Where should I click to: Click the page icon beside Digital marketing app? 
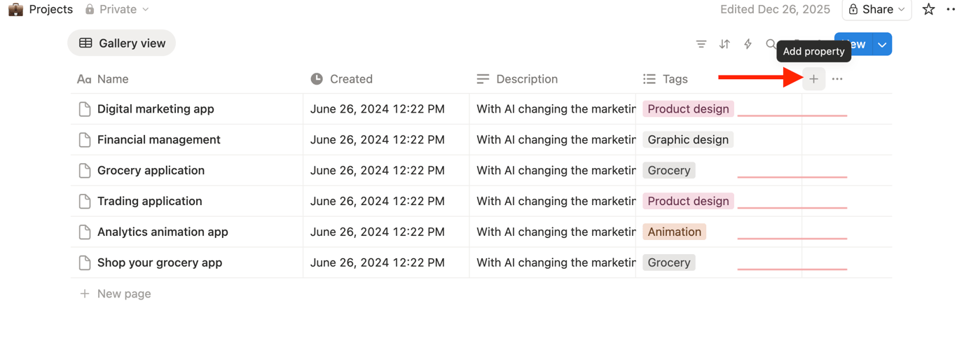coord(85,109)
